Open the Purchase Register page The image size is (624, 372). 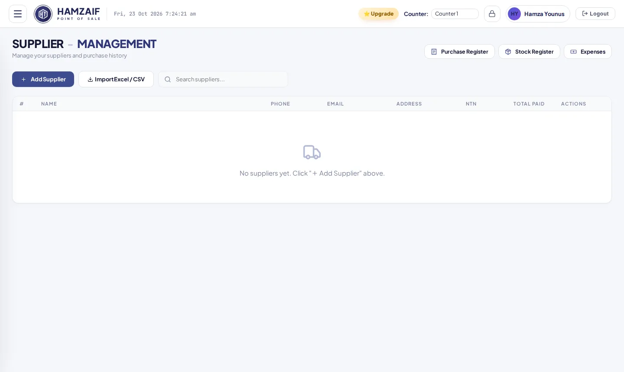point(459,51)
